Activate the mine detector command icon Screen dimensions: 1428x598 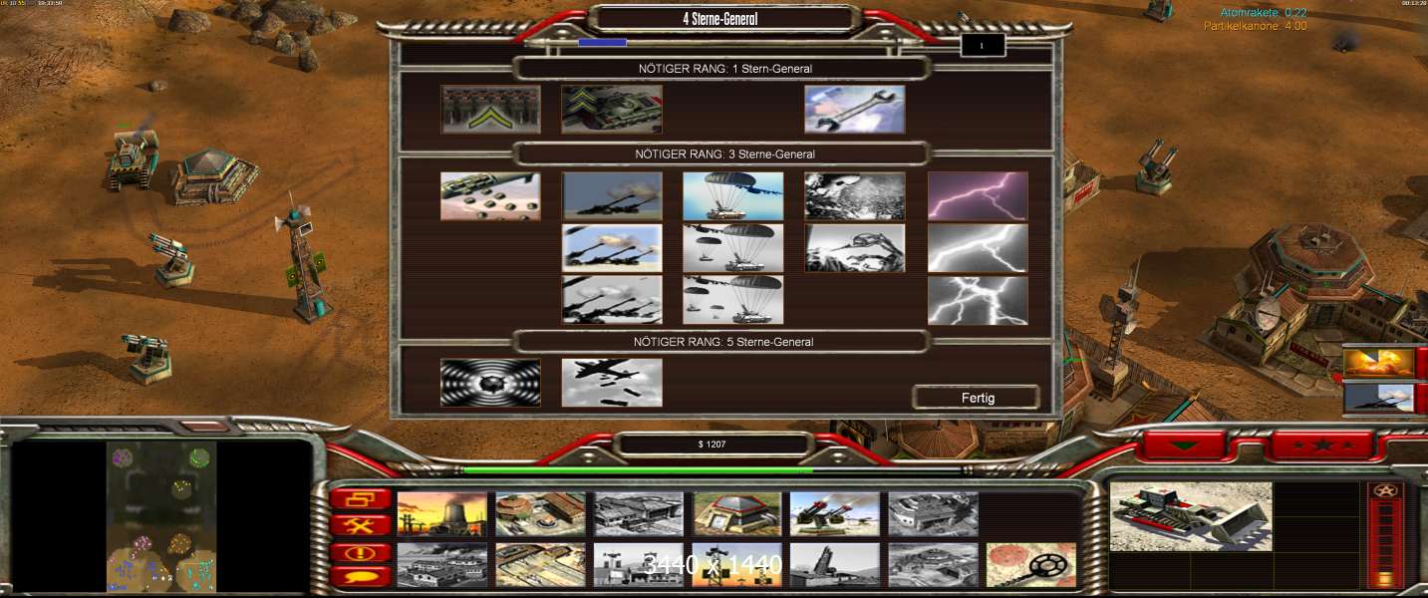pyautogui.click(x=1031, y=565)
